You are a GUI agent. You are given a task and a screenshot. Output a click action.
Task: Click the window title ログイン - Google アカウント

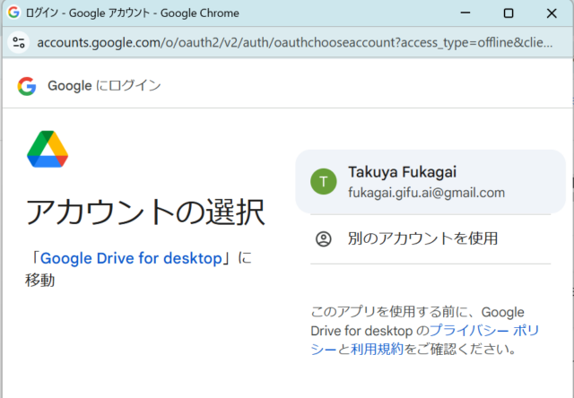132,13
